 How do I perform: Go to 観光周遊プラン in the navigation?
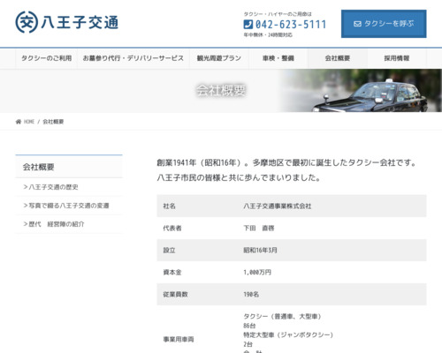point(219,58)
